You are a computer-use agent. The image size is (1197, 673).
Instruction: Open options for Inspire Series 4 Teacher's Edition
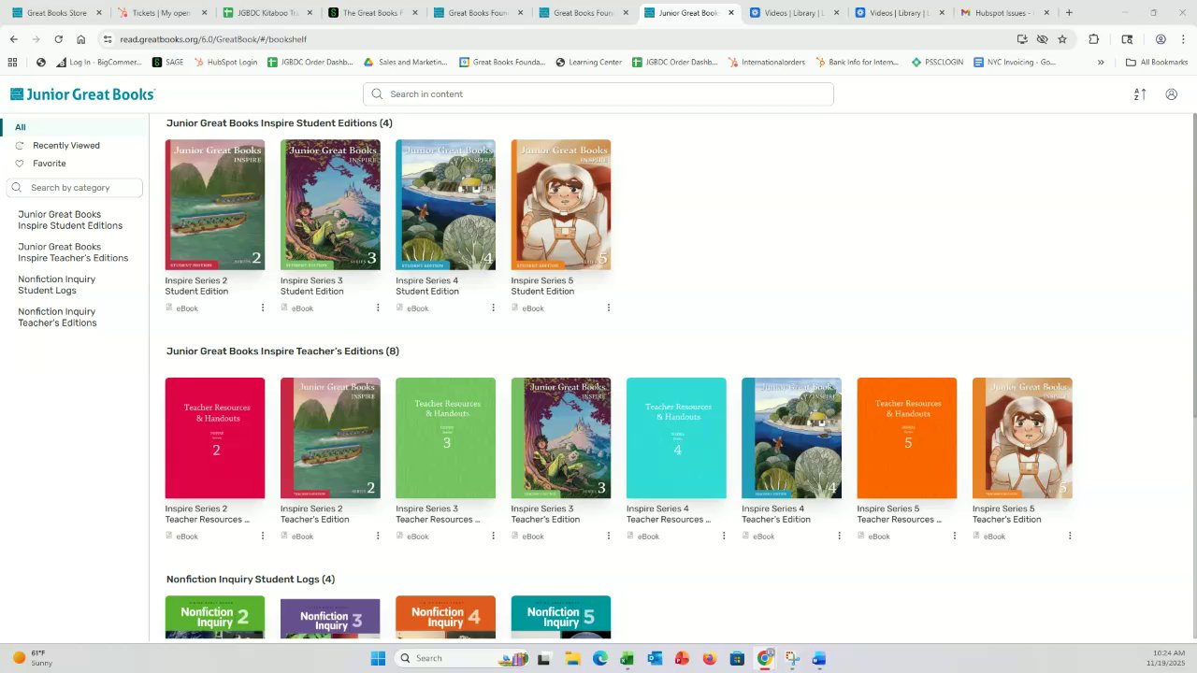pos(839,536)
